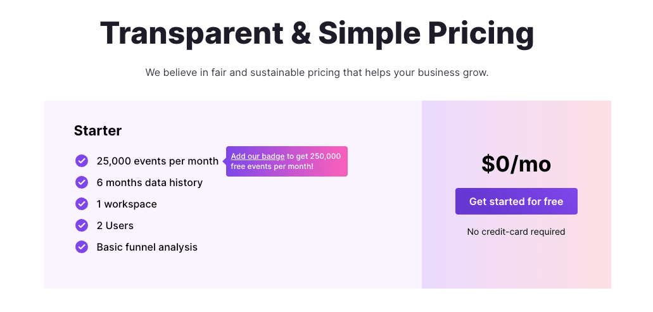Click the 250,000 text in gradient badge
This screenshot has height=312, width=653.
tap(326, 156)
